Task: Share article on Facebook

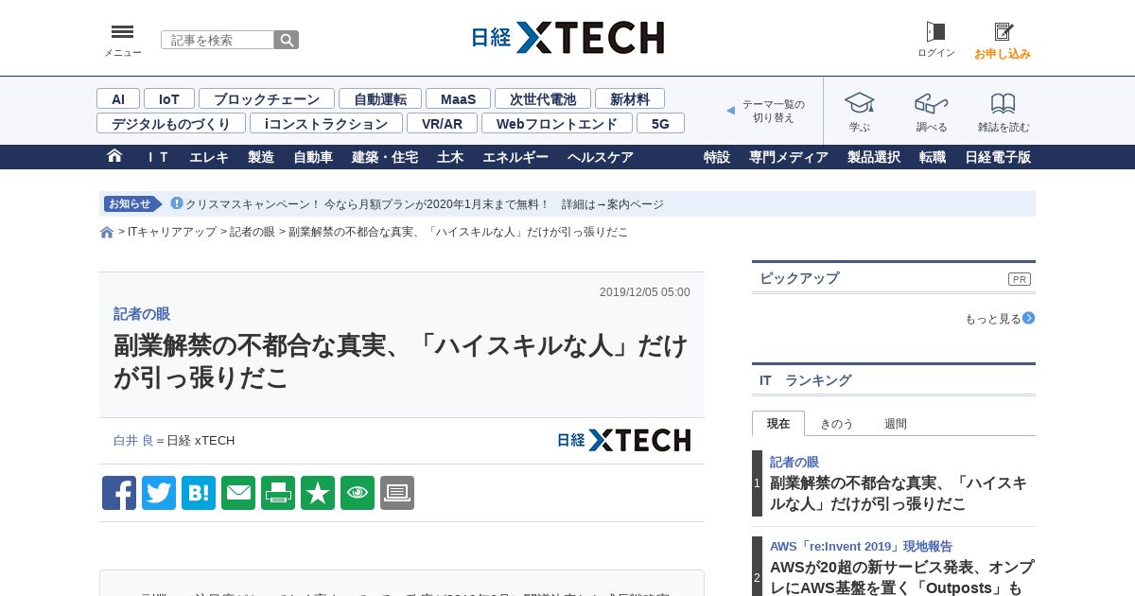Action: [119, 493]
